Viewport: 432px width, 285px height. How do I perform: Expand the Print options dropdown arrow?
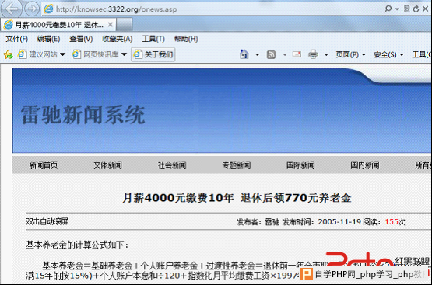[326, 54]
